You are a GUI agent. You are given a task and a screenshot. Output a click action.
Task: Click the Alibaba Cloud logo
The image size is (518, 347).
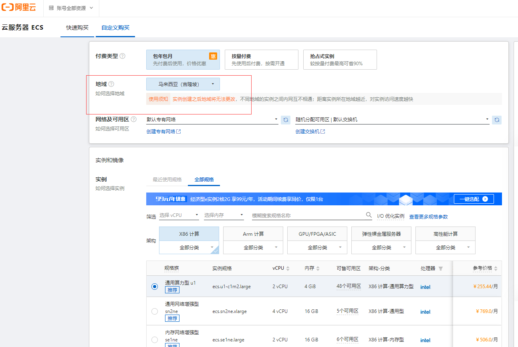tap(19, 8)
